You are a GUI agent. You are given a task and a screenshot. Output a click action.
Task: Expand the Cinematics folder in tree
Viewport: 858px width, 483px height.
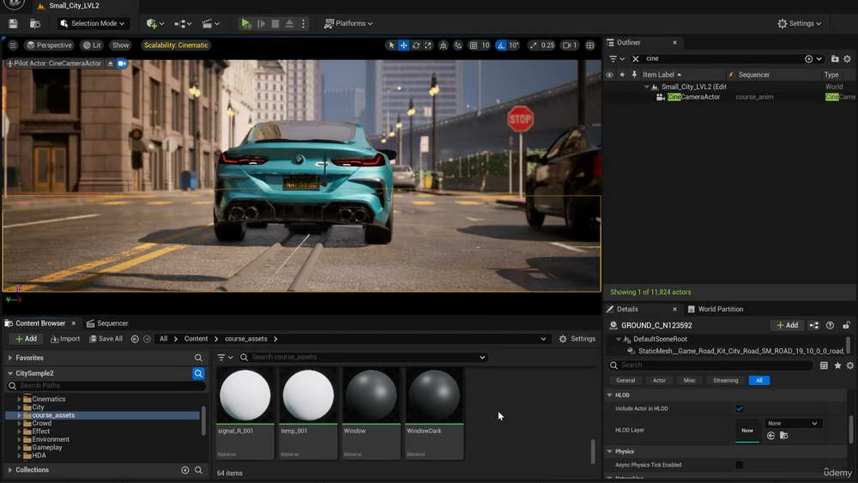(x=19, y=399)
